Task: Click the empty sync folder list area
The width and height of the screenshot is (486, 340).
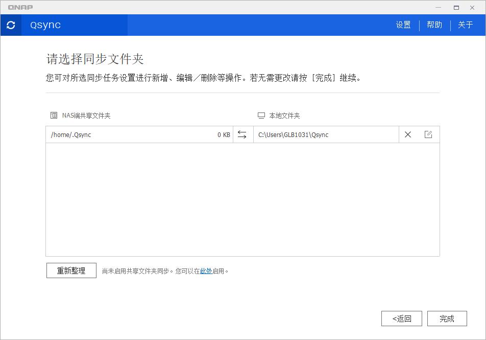Action: tap(242, 199)
